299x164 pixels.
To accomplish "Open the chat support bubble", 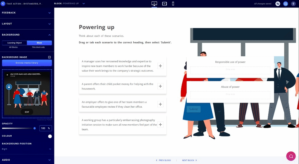I will tap(291, 156).
